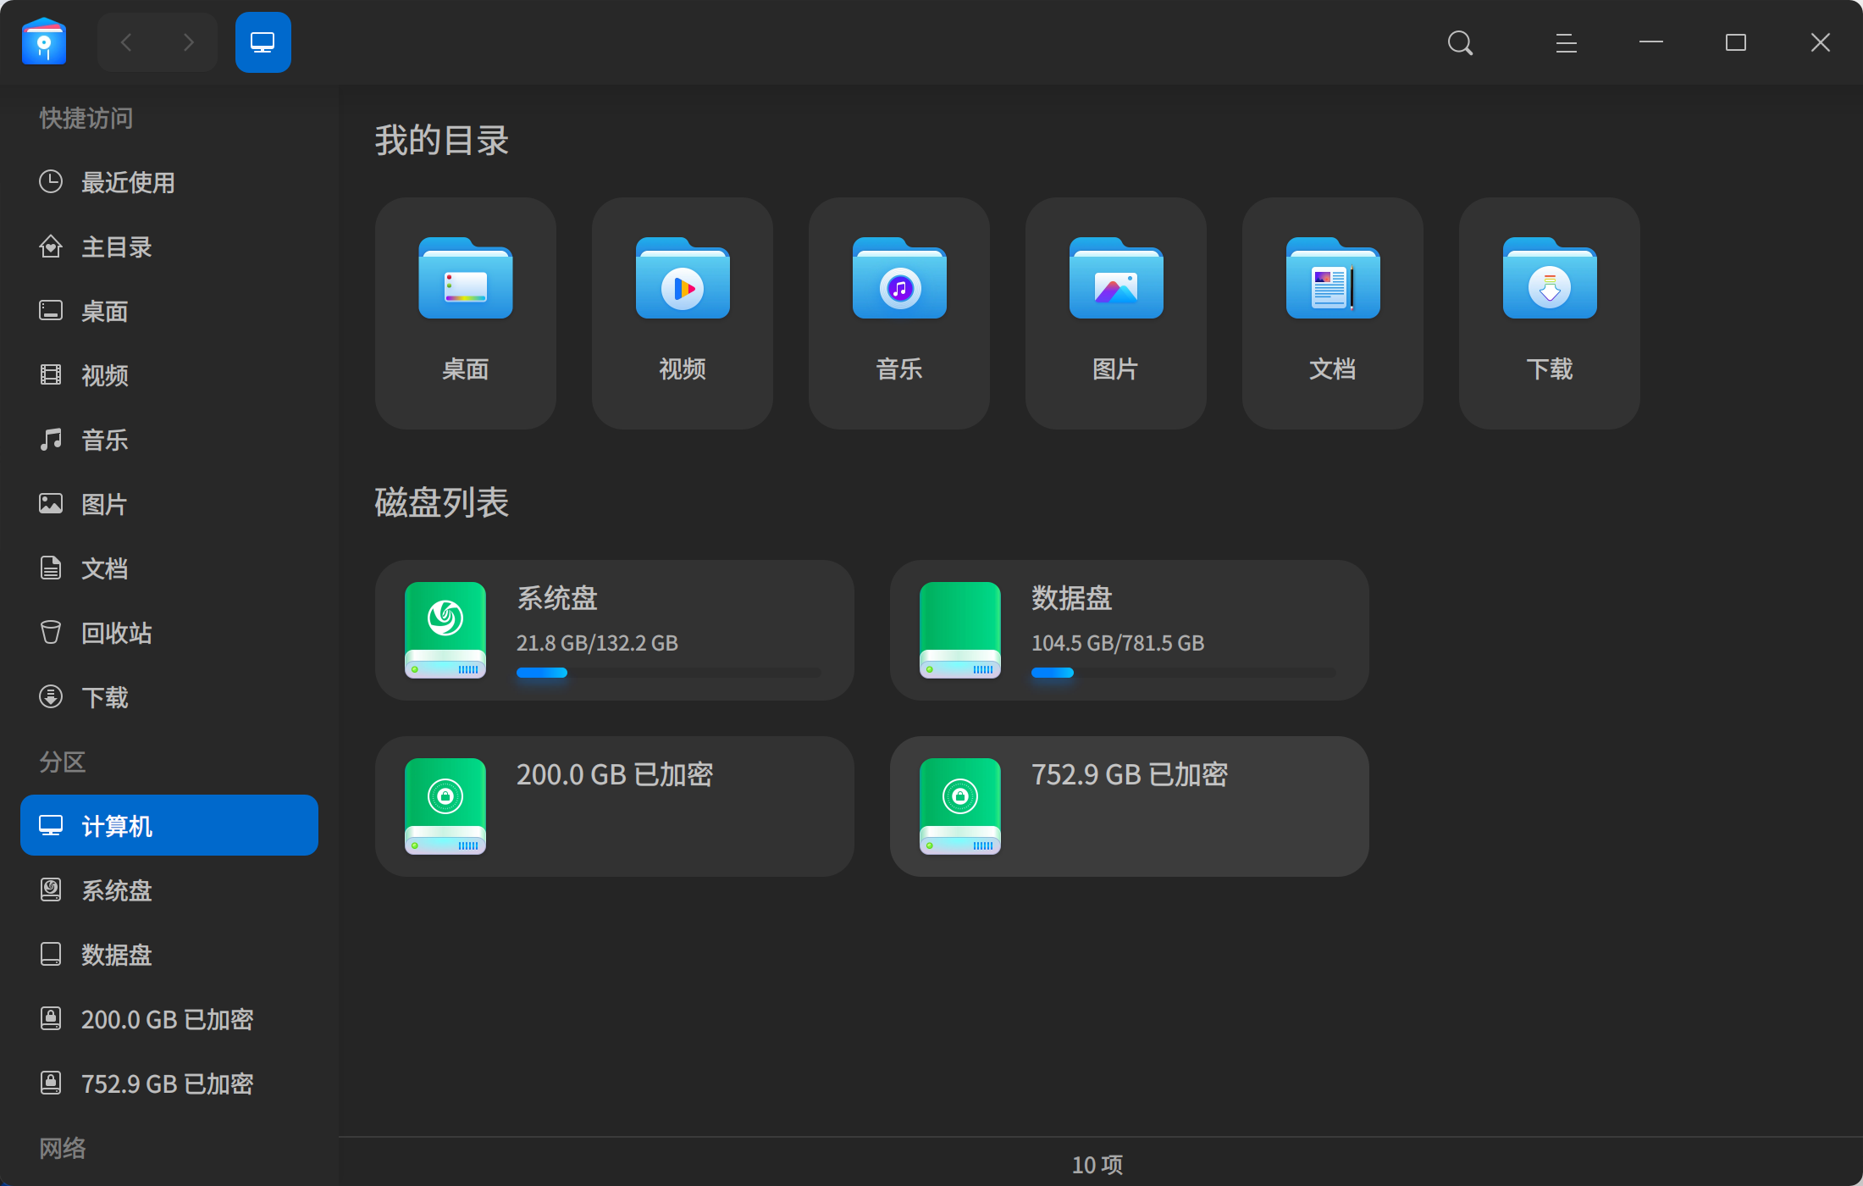Click the 系统盘 usage progress bar

[669, 673]
